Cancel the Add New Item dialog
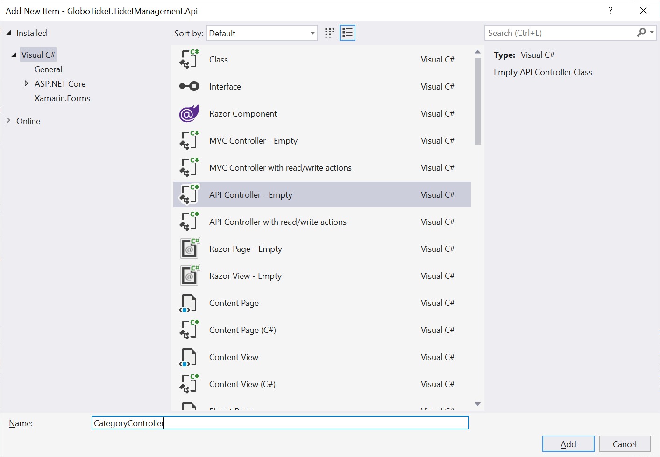Image resolution: width=660 pixels, height=457 pixels. click(625, 443)
